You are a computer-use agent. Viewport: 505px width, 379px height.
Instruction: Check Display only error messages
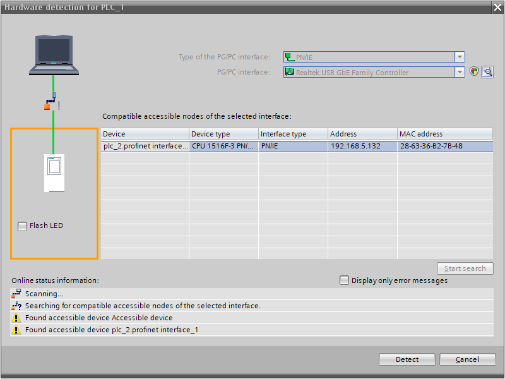(344, 280)
